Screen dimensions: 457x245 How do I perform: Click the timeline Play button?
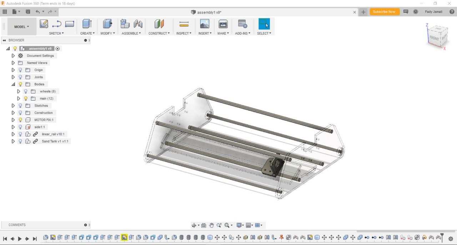pyautogui.click(x=20, y=239)
